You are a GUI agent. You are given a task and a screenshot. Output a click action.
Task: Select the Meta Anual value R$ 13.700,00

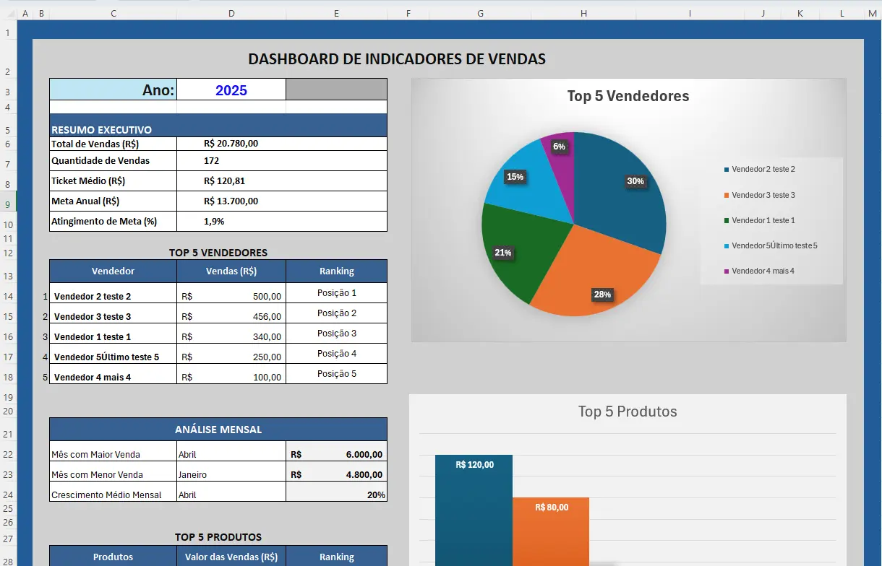[231, 201]
